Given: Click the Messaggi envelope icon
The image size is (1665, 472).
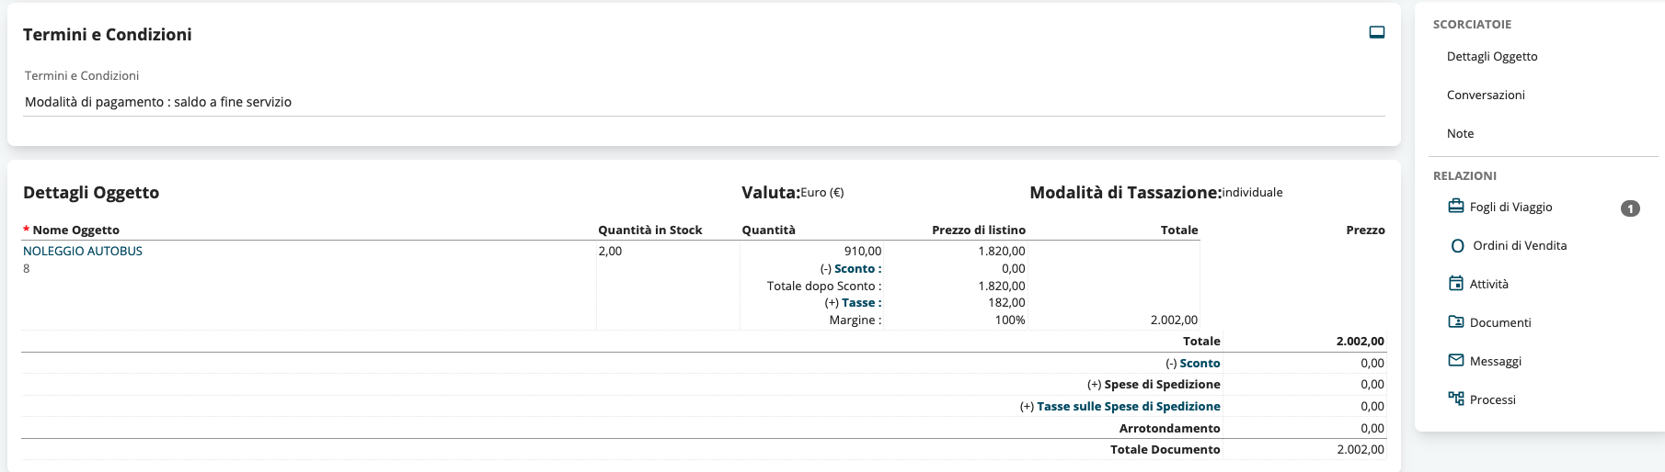Looking at the screenshot, I should point(1456,361).
